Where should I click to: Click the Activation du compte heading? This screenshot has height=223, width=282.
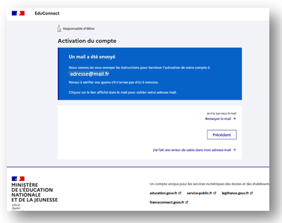[x=87, y=41]
